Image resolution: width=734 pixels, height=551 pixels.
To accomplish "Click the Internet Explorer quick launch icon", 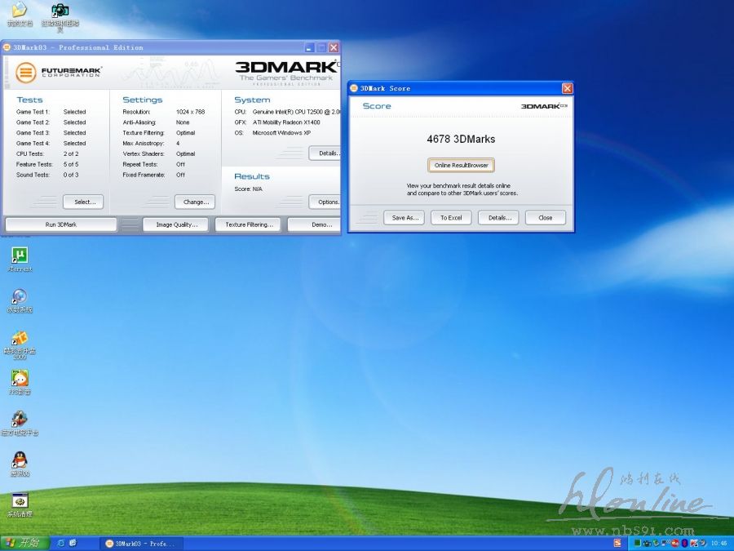I will coord(60,543).
